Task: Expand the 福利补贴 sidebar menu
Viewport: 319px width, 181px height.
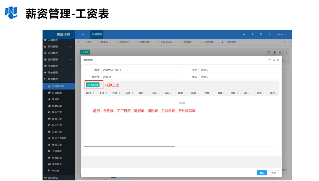Action: point(59,178)
